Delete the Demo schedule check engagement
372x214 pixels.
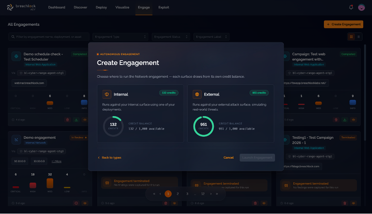coord(68,120)
